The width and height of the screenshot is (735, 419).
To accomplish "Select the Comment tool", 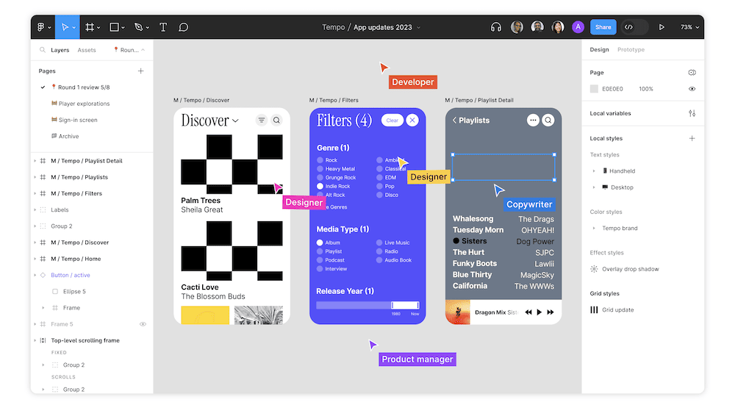I will [183, 27].
